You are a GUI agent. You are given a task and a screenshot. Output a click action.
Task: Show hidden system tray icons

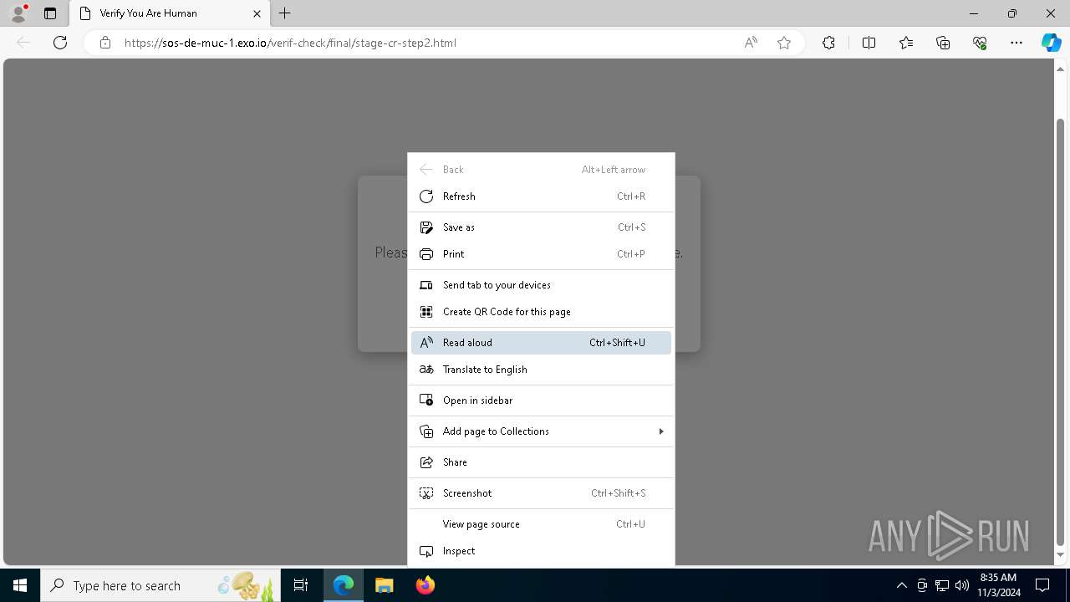901,585
